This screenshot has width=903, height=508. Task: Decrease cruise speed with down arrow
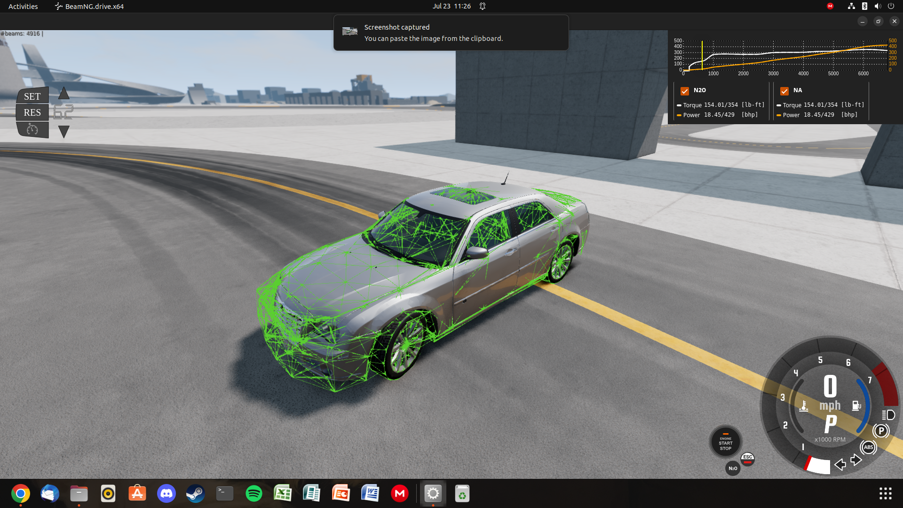64,132
